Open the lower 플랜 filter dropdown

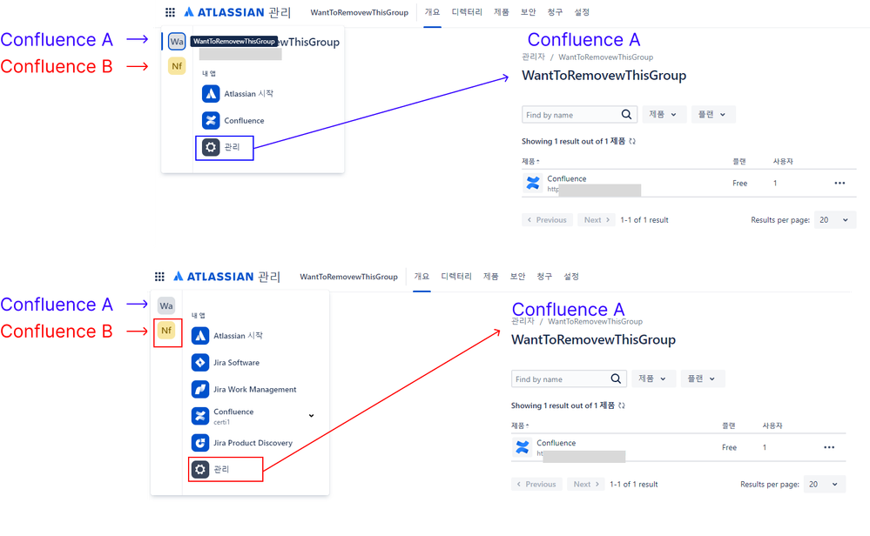tap(703, 379)
